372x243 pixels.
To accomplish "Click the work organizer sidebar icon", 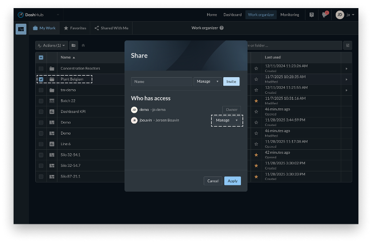I will [21, 29].
